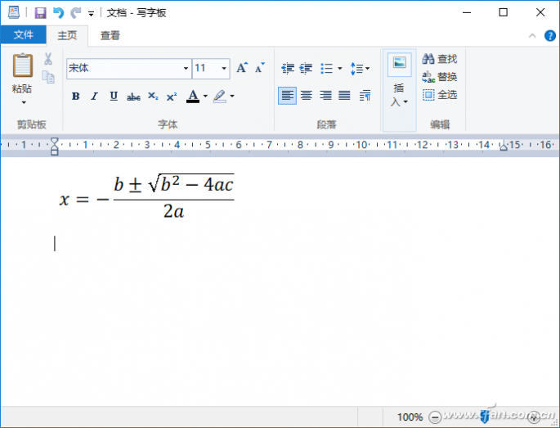560x428 pixels.
Task: Toggle subscript formatting
Action: click(153, 96)
